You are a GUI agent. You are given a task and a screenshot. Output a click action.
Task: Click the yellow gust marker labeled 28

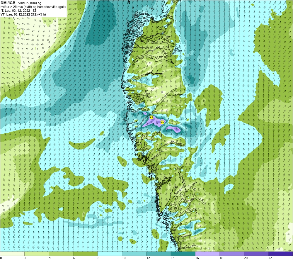[x=151, y=117]
